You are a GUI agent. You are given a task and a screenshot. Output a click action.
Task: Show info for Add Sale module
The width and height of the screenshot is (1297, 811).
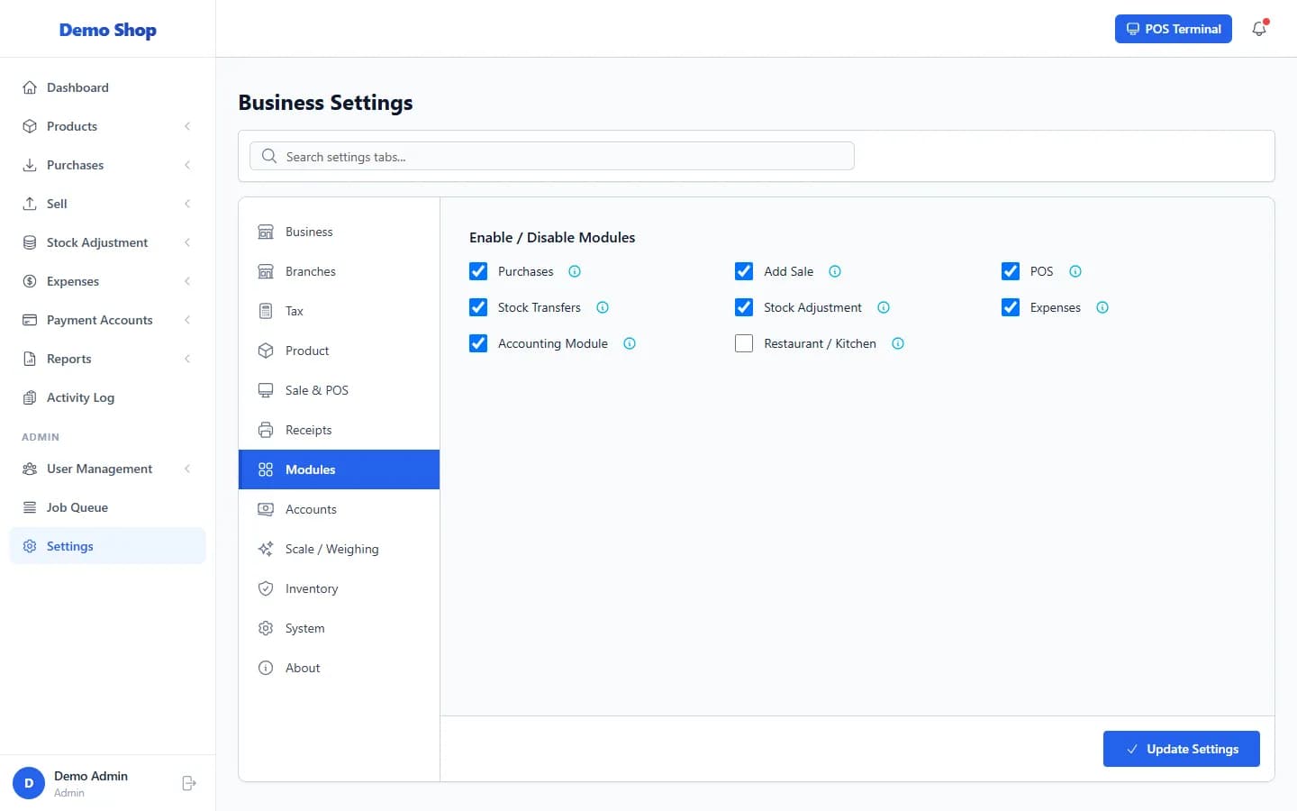[835, 271]
